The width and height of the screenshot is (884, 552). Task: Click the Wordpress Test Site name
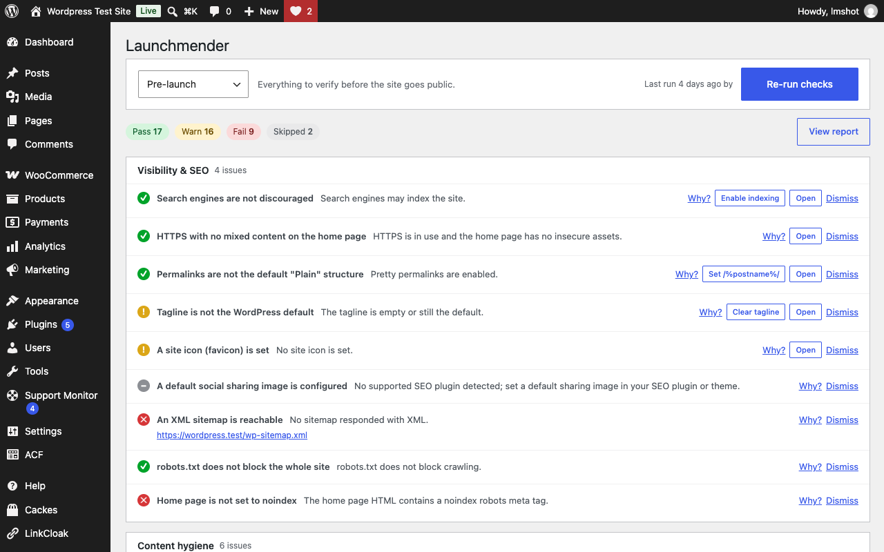88,11
